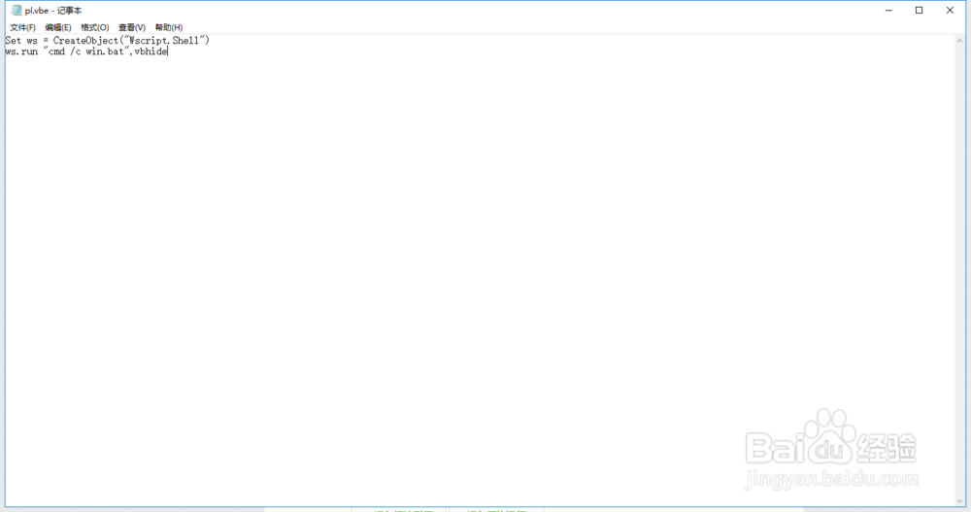Place cursor on ws.run text

point(21,51)
